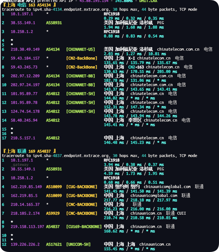
Task: Click the UNICOM-SH network tag
Action: click(78, 244)
